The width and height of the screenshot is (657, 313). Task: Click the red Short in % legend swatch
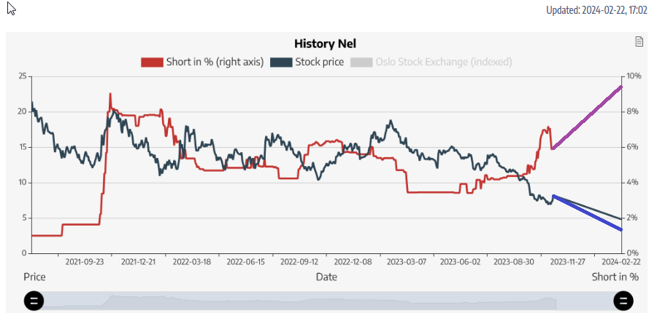point(152,62)
